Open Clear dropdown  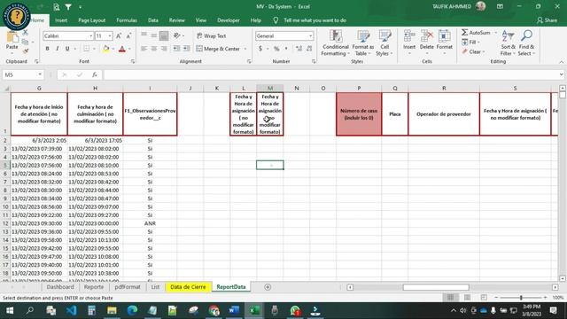pos(473,51)
